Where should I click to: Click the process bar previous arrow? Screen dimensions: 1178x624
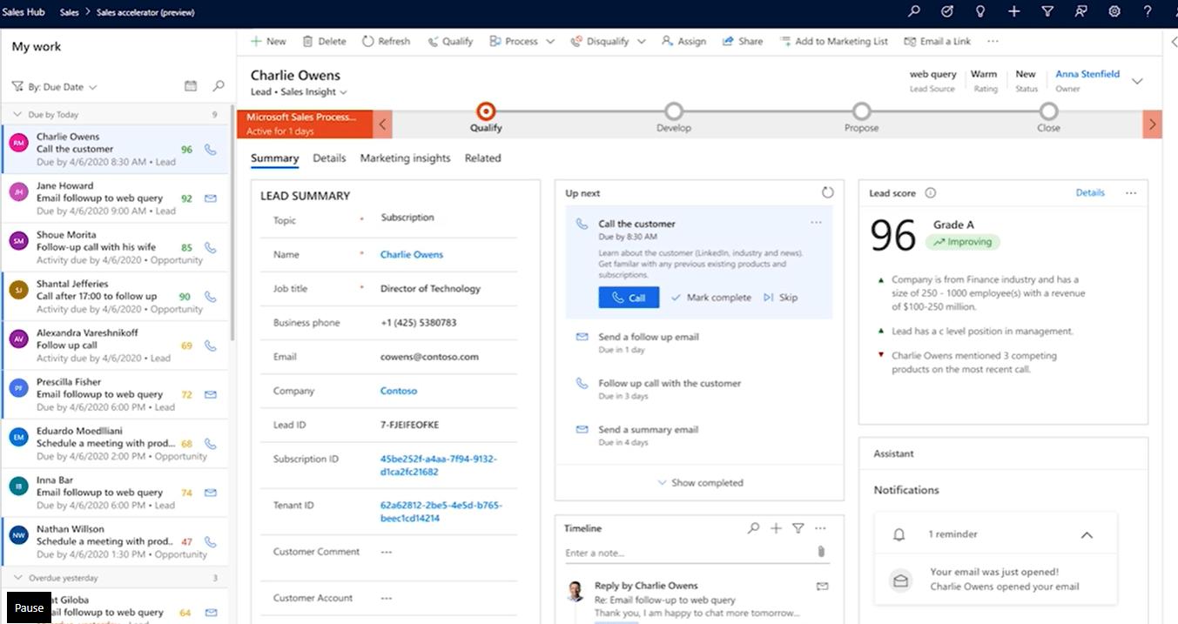pos(383,124)
